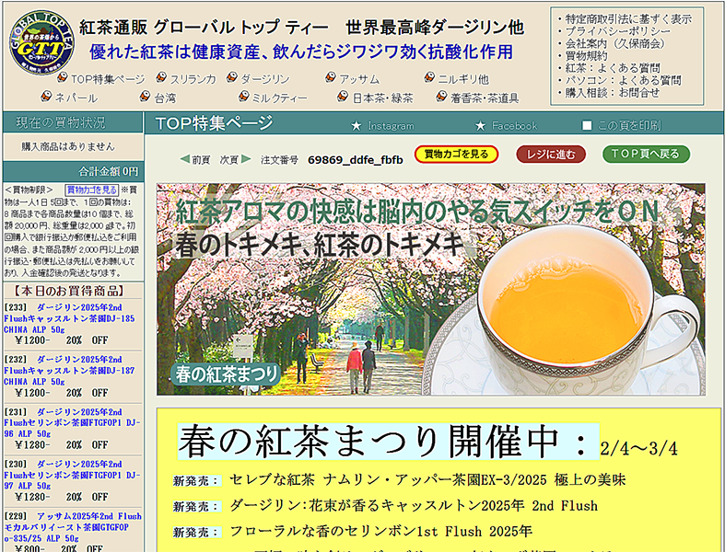Open the 買物規約 link

(586, 55)
